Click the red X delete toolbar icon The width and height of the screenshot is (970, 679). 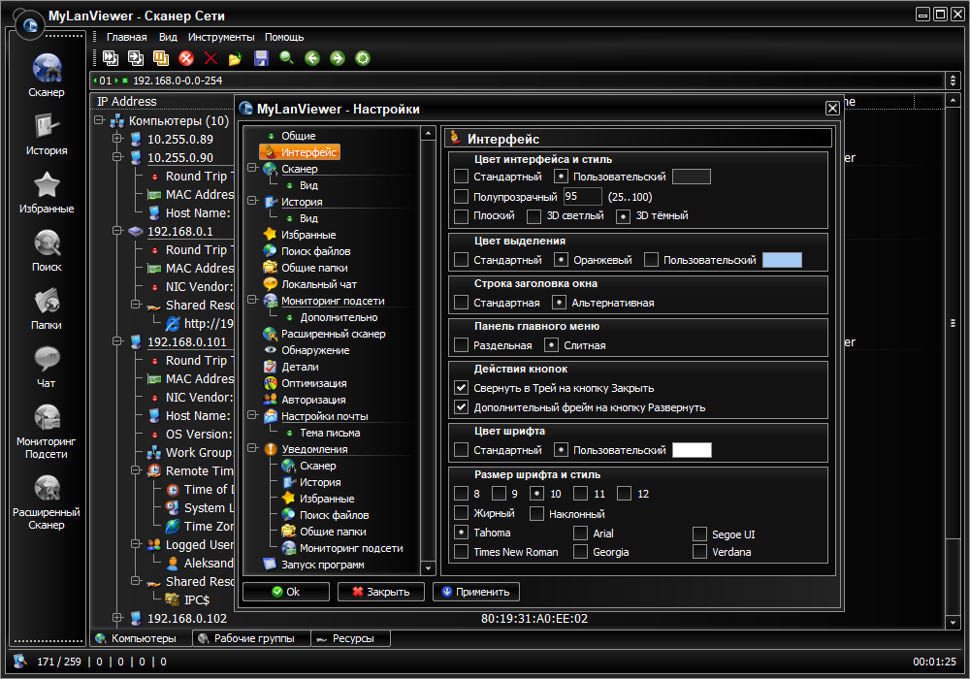[x=210, y=58]
